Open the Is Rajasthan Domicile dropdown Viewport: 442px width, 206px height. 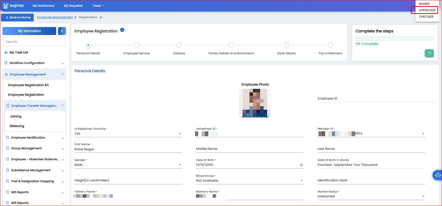point(128,133)
